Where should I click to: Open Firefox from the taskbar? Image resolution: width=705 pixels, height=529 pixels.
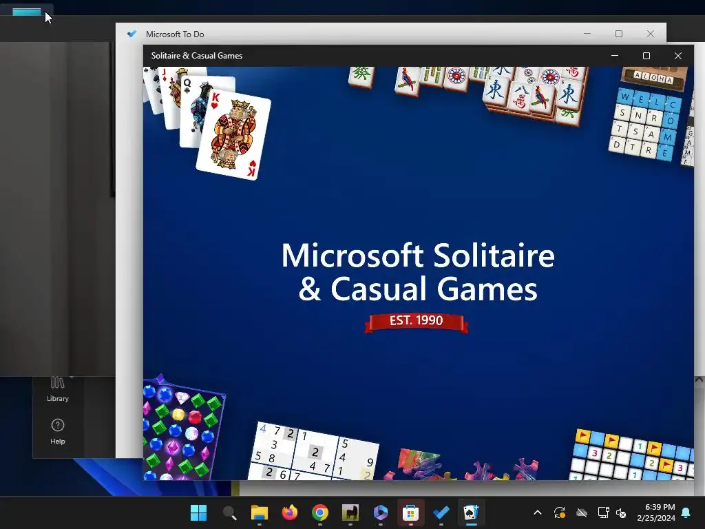tap(290, 512)
